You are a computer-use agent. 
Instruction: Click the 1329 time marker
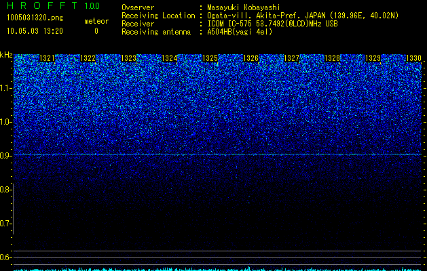tap(373, 58)
